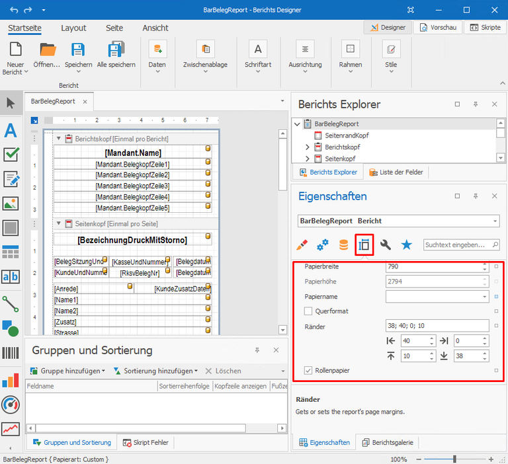Open the Liste der Felder tab
The image size is (508, 464).
[x=396, y=173]
